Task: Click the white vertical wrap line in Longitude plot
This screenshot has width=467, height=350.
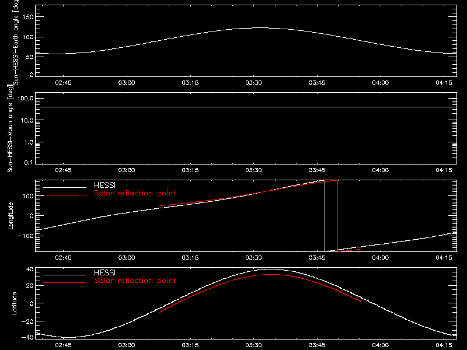Action: click(325, 216)
